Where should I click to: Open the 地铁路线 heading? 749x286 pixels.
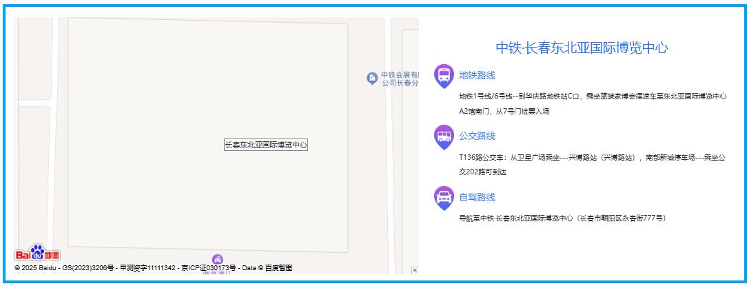(477, 75)
